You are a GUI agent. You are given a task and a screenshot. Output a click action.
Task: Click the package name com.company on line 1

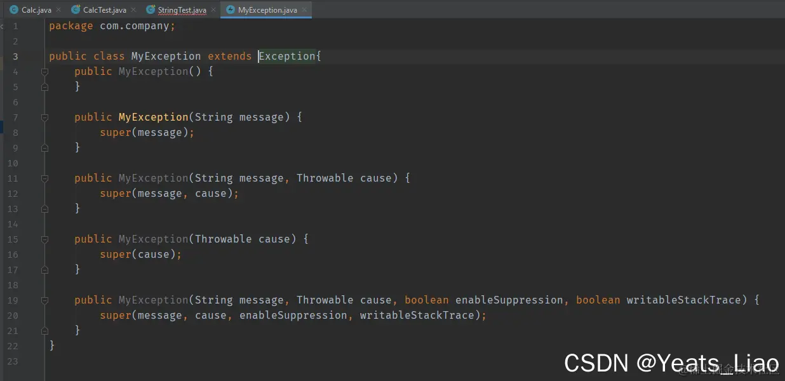tap(135, 26)
